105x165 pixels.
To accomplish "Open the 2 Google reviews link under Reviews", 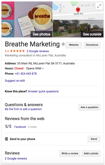I will coord(16,159).
